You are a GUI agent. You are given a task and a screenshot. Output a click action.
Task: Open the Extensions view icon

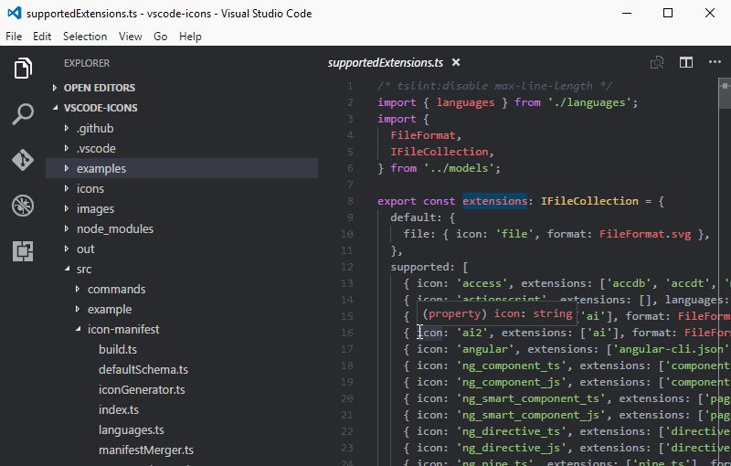tap(22, 251)
